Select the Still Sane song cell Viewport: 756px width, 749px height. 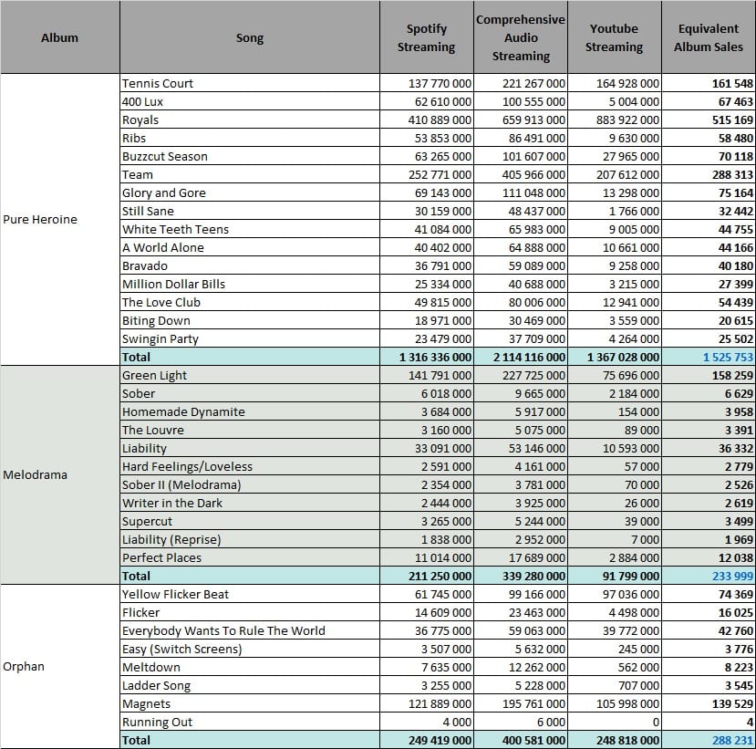[250, 212]
